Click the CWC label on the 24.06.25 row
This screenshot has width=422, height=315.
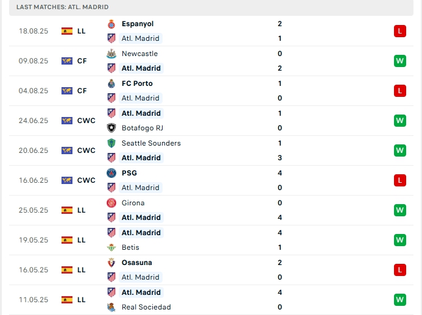(x=86, y=121)
